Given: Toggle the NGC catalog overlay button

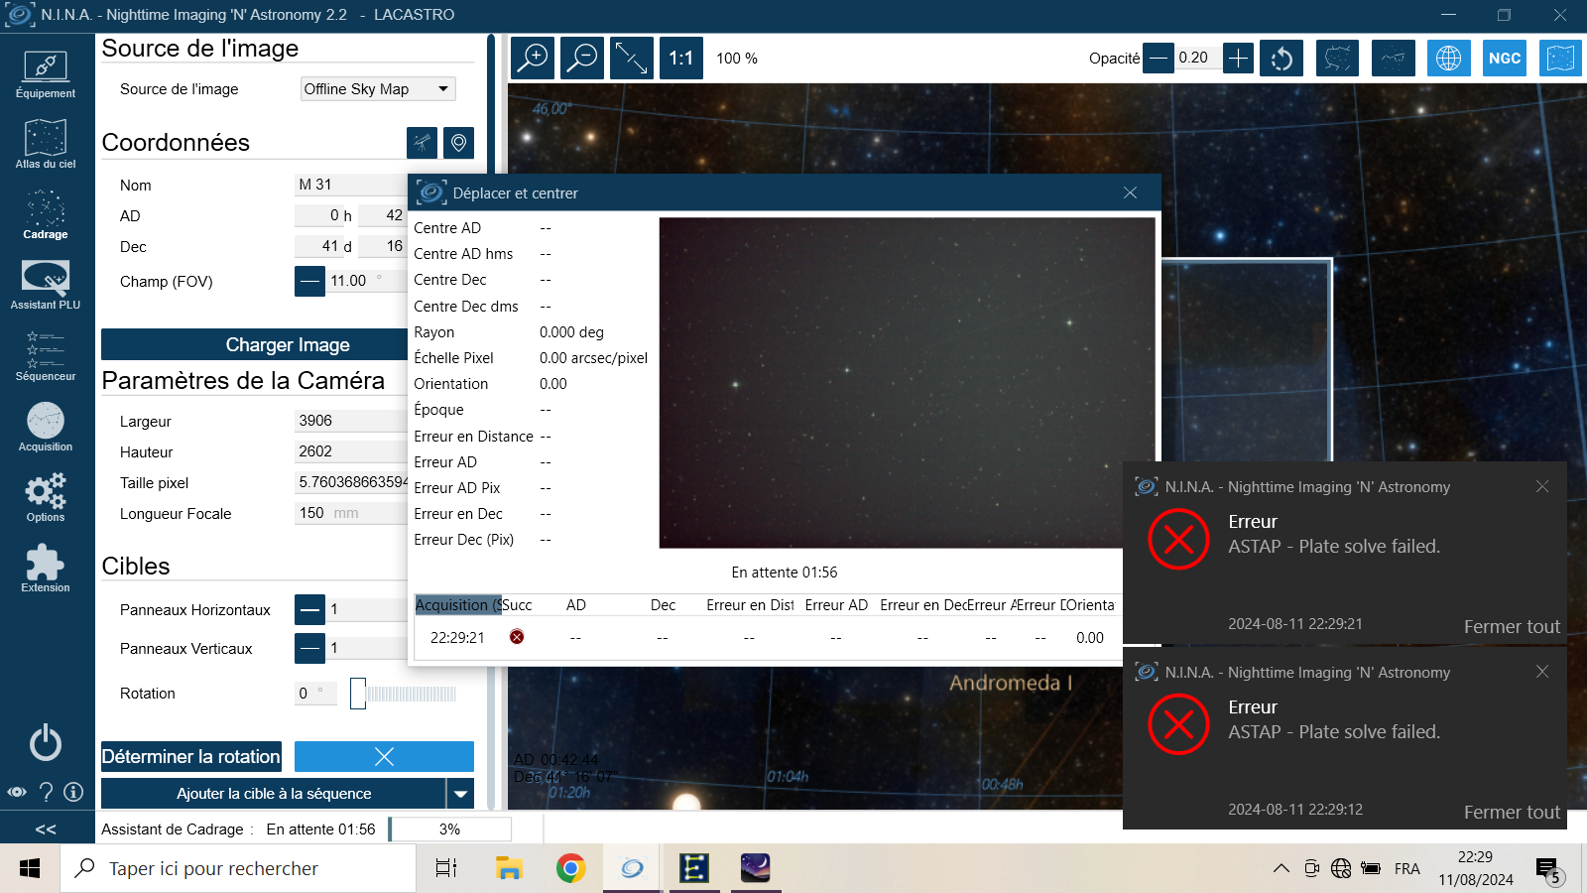Looking at the screenshot, I should [x=1505, y=59].
